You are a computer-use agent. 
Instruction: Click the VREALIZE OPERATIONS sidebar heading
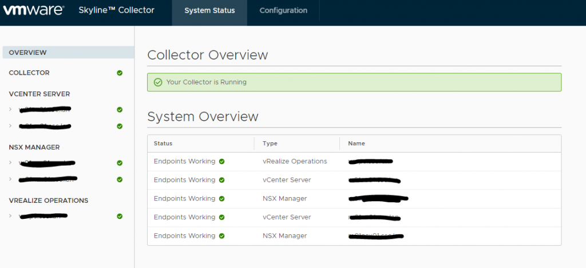[x=49, y=201]
